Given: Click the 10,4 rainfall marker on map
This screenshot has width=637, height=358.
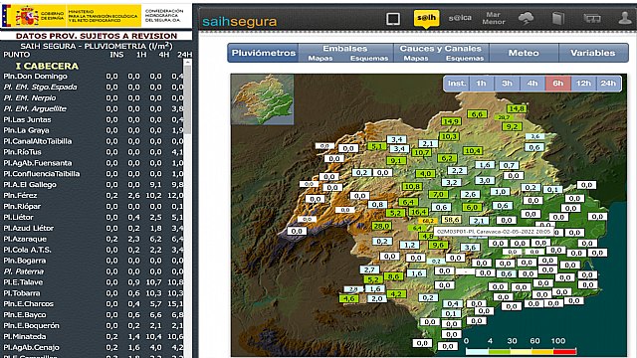Looking at the screenshot, I should click(x=473, y=150).
